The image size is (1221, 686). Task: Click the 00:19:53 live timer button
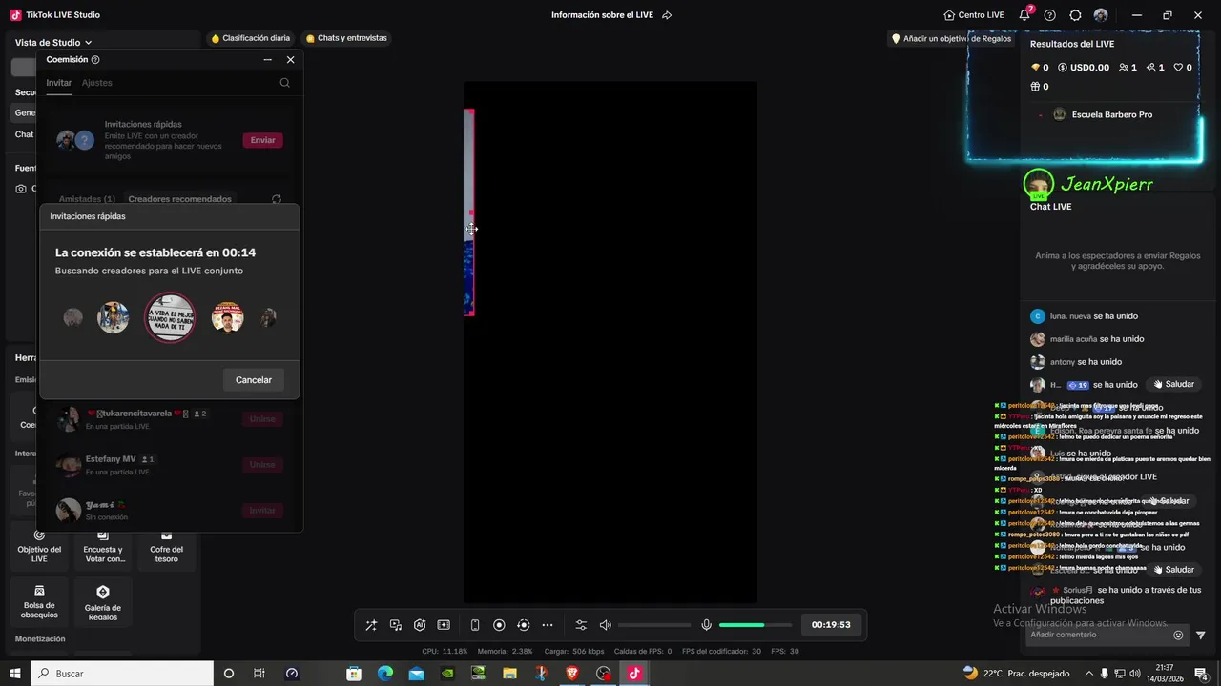point(831,625)
